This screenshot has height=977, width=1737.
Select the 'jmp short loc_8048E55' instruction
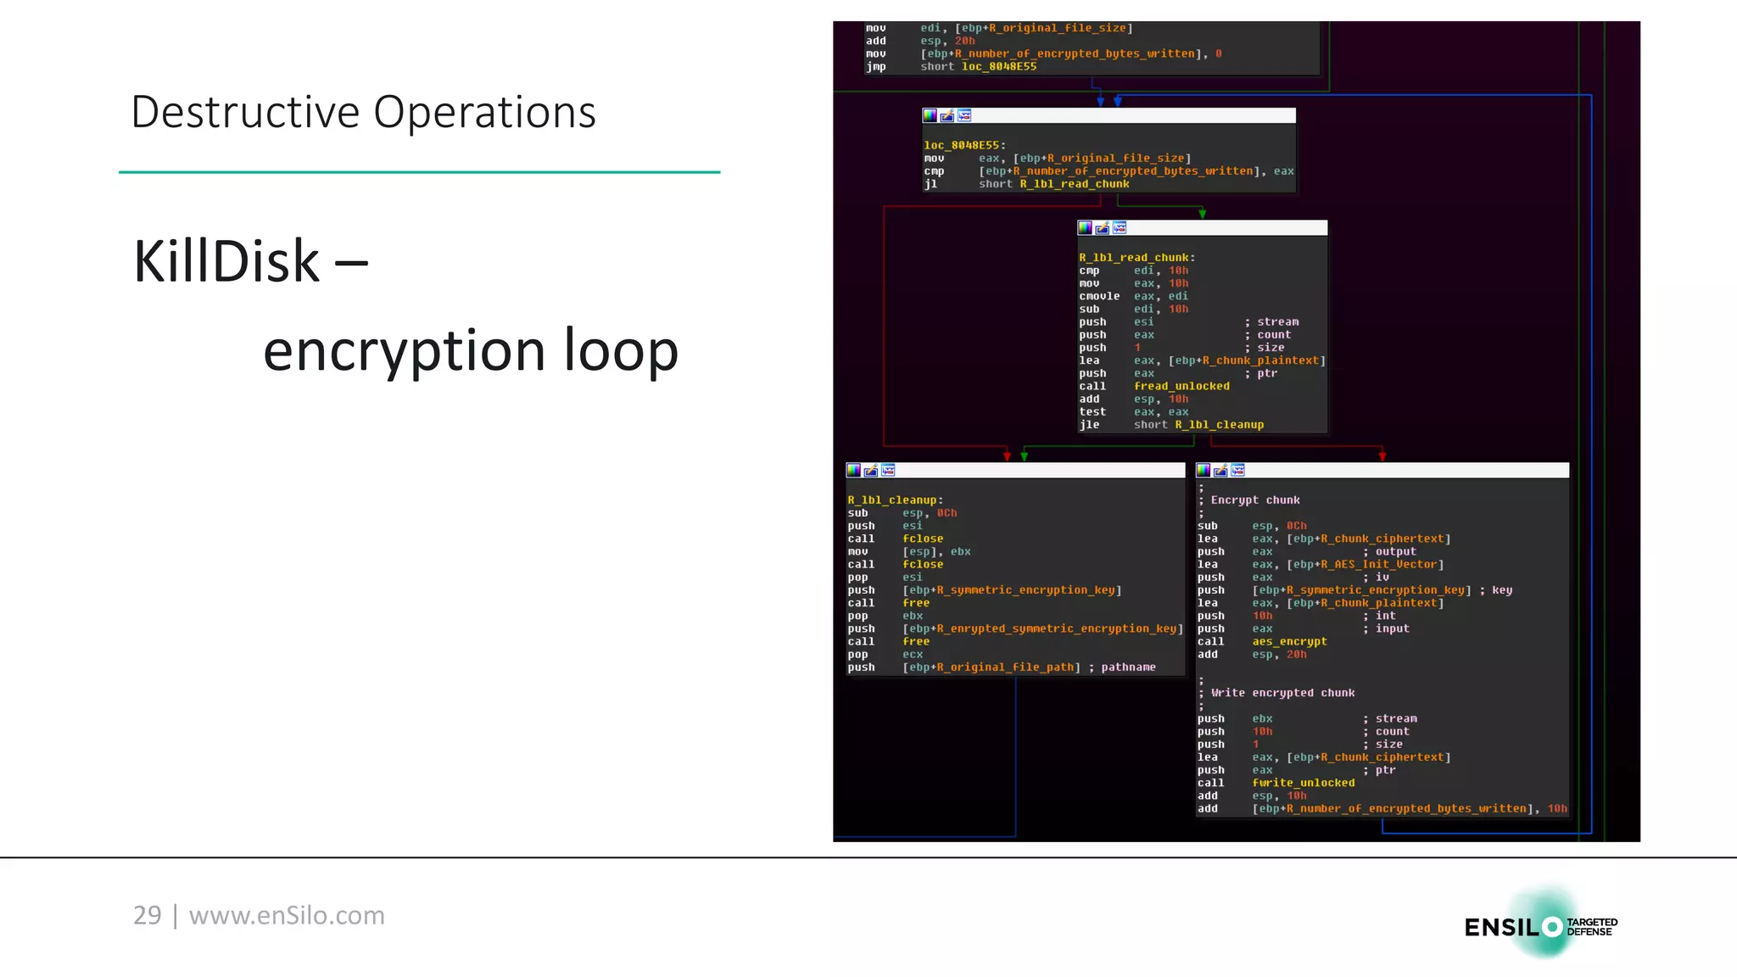(951, 66)
